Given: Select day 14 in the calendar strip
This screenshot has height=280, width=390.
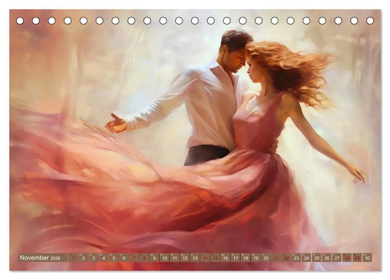Looking at the screenshot, I should [x=205, y=257].
